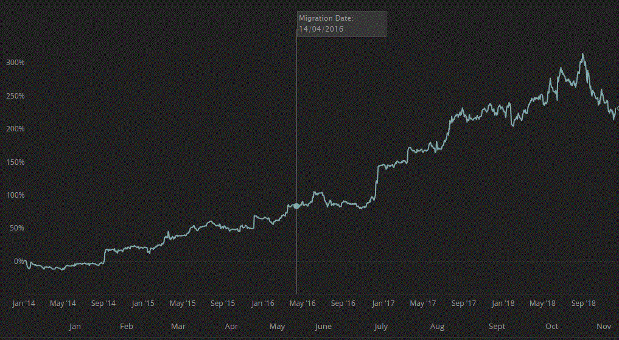Select the Sep '14 axis label
The width and height of the screenshot is (619, 340).
point(103,304)
